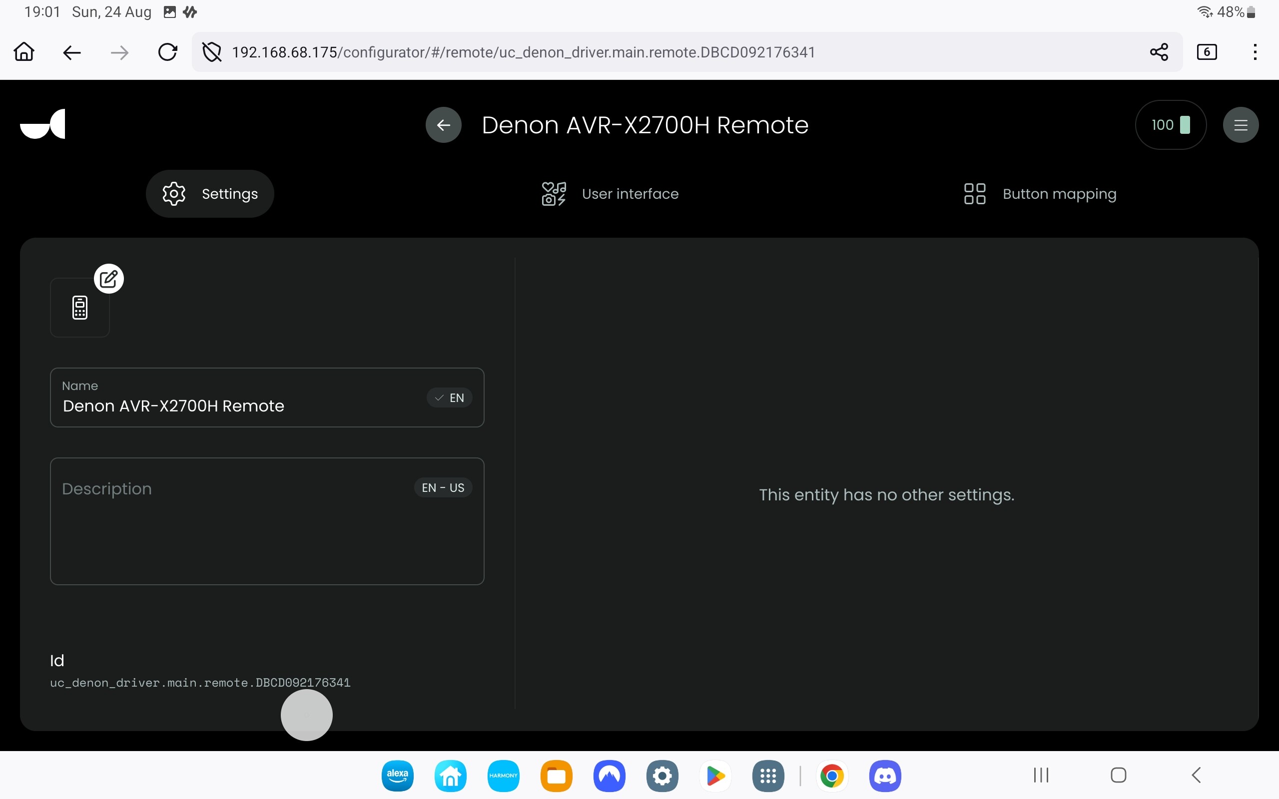The width and height of the screenshot is (1279, 799).
Task: Open the smart home app in dock
Action: click(450, 776)
